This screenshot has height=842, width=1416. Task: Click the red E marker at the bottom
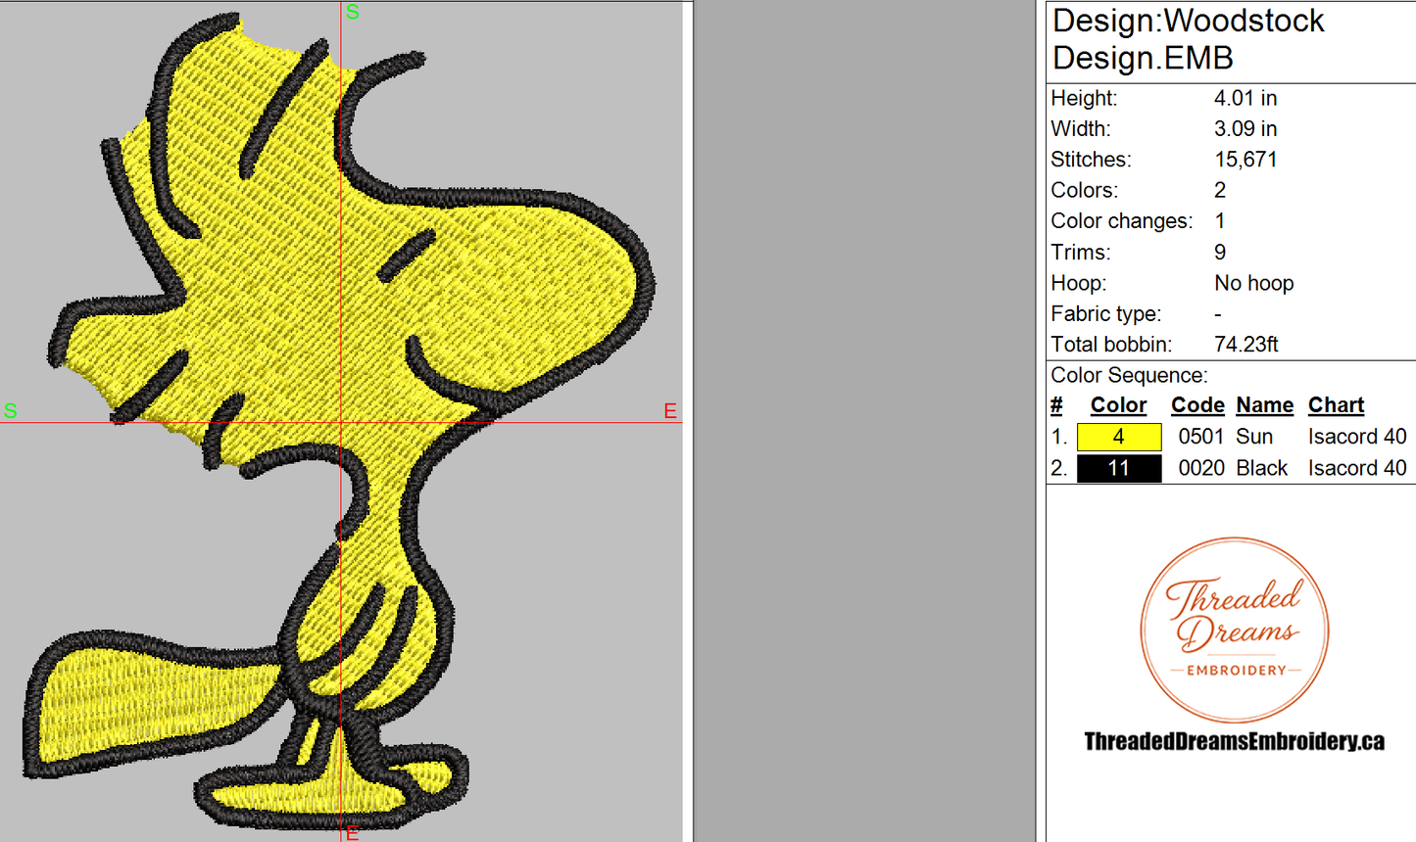pos(353,833)
